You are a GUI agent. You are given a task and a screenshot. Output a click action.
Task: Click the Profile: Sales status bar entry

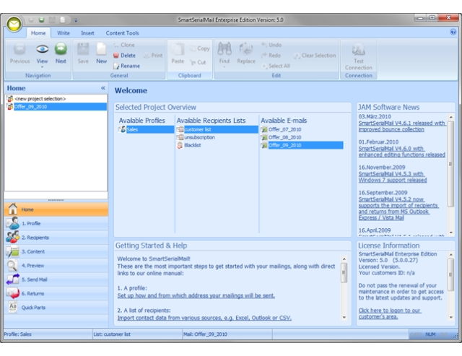coord(48,334)
